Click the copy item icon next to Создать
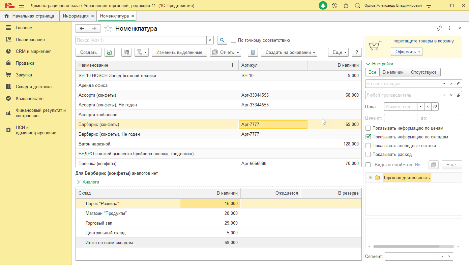 [110, 52]
